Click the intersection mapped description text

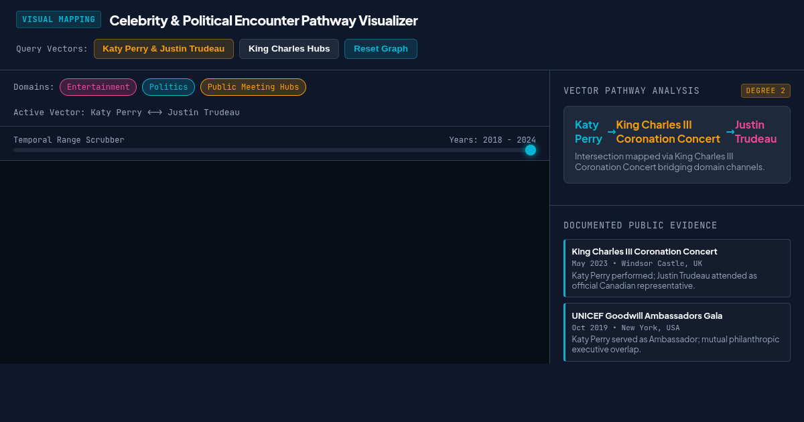click(x=670, y=161)
